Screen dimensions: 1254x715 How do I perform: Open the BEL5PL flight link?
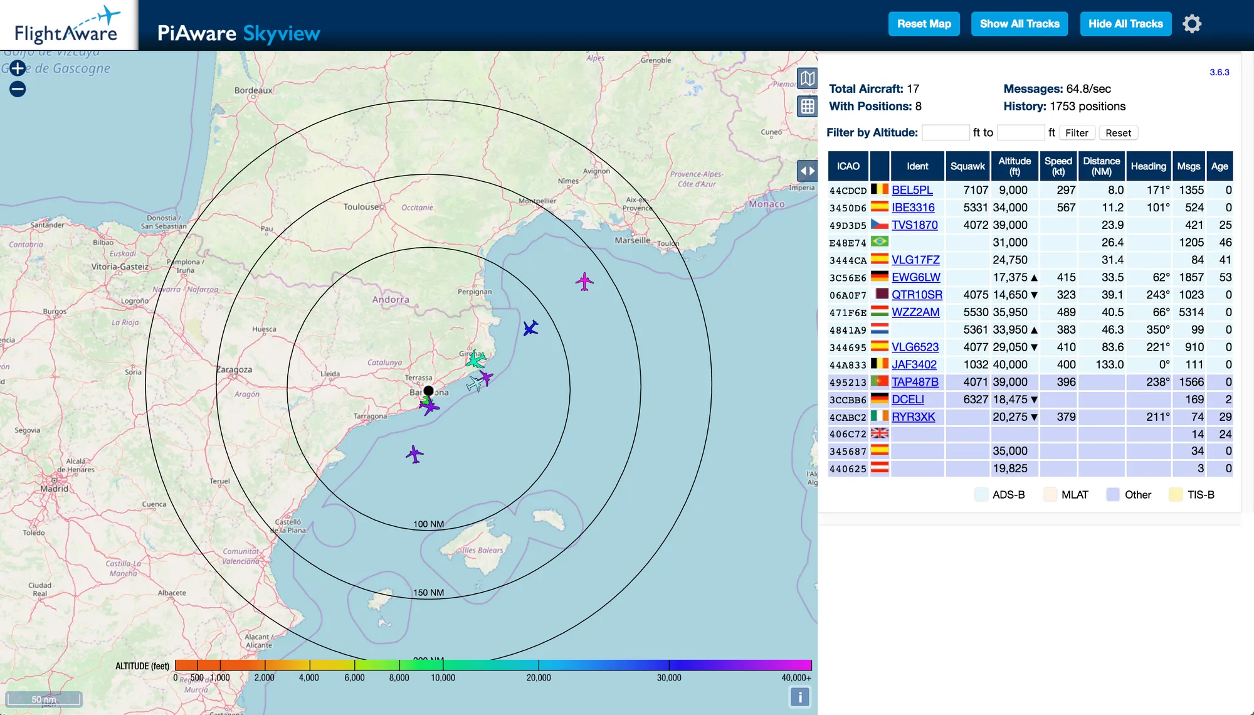(912, 190)
